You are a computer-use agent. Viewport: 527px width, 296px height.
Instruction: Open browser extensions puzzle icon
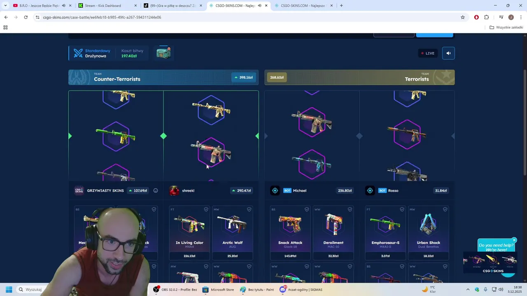487,17
